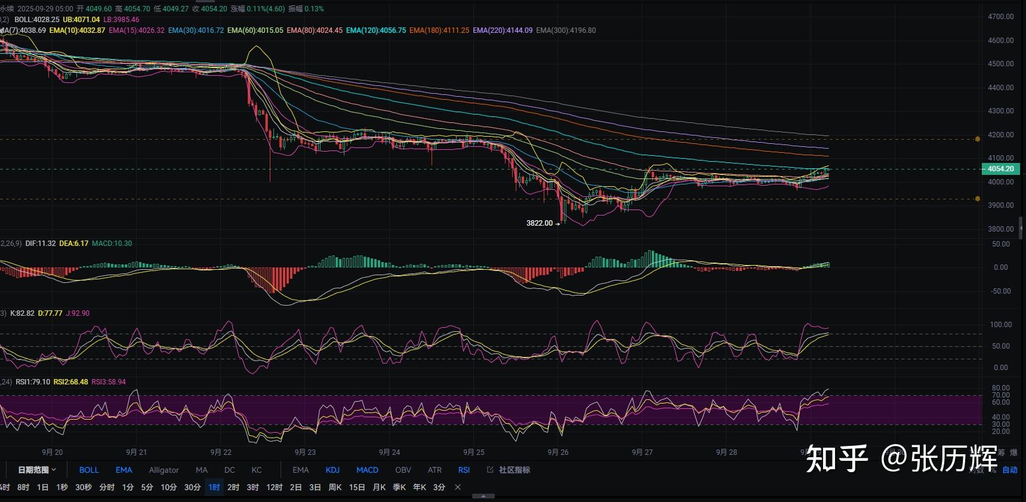Click the 4054.20 current price tag
Image resolution: width=1026 pixels, height=502 pixels.
(x=1000, y=169)
